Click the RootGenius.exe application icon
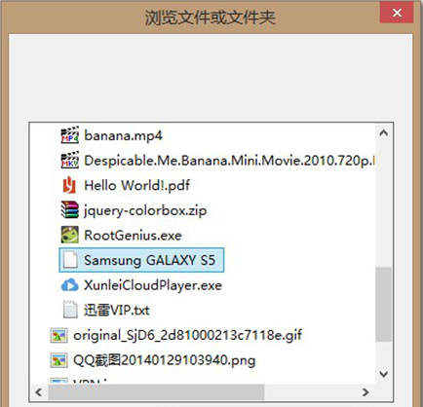Viewport: 423px width, 407px height. [69, 235]
